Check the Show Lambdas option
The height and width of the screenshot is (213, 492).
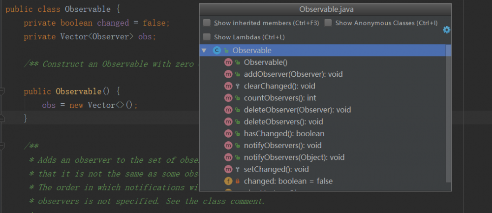coord(207,37)
